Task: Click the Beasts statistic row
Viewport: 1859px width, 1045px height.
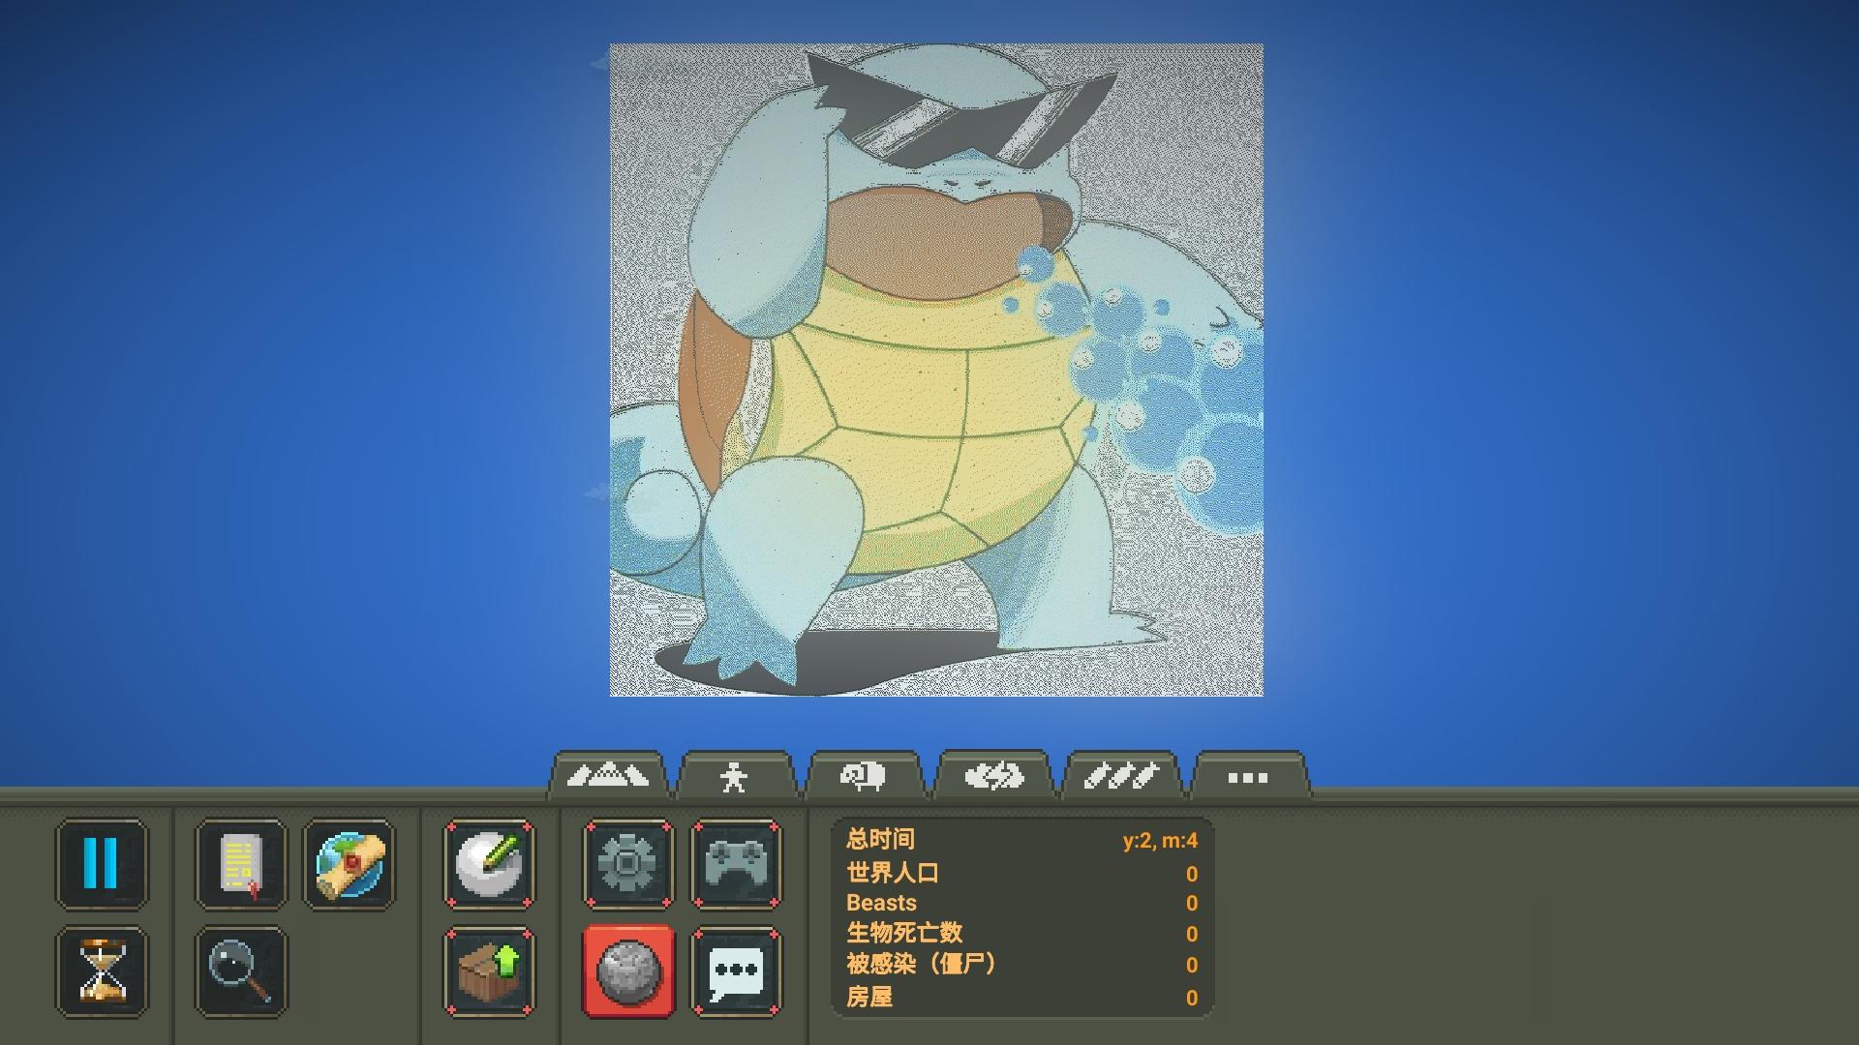Action: (x=1021, y=904)
